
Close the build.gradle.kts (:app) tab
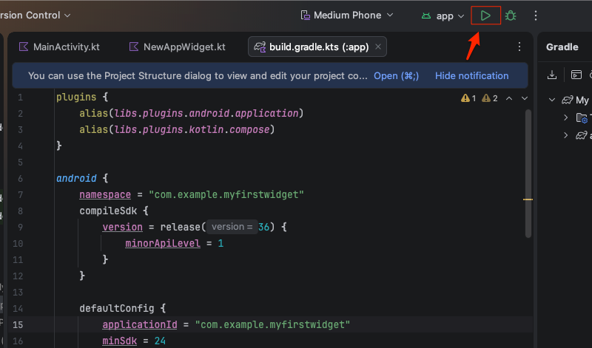coord(378,47)
